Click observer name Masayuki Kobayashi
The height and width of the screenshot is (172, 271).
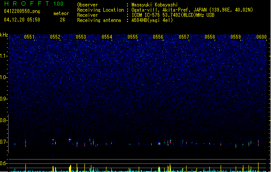[155, 5]
